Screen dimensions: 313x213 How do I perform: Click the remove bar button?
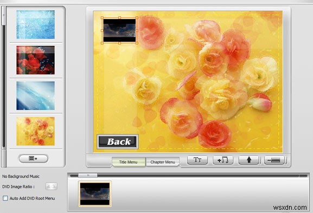click(x=274, y=160)
